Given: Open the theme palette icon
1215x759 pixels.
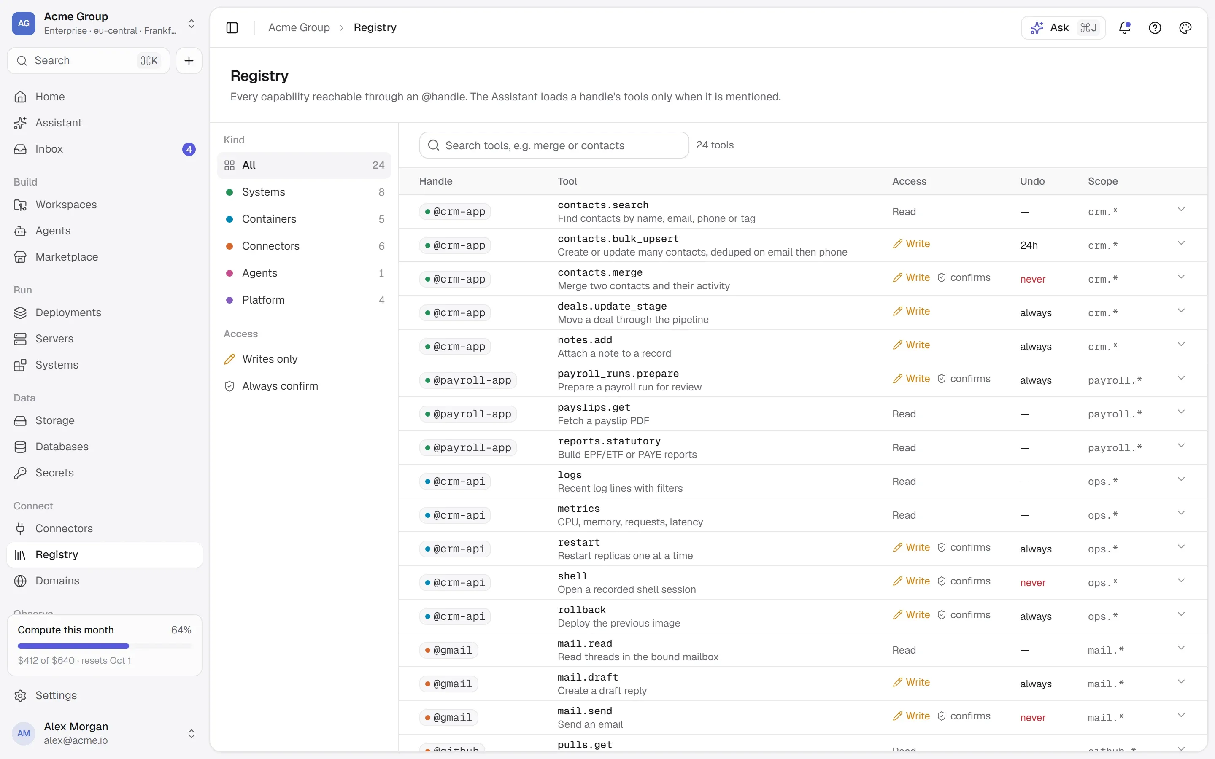Looking at the screenshot, I should point(1185,27).
